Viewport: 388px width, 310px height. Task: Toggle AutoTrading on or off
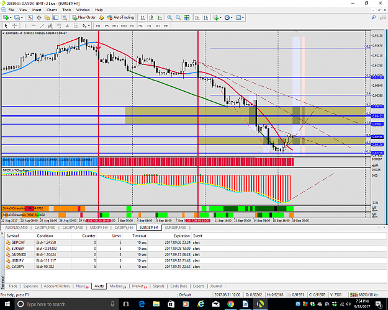click(x=121, y=17)
